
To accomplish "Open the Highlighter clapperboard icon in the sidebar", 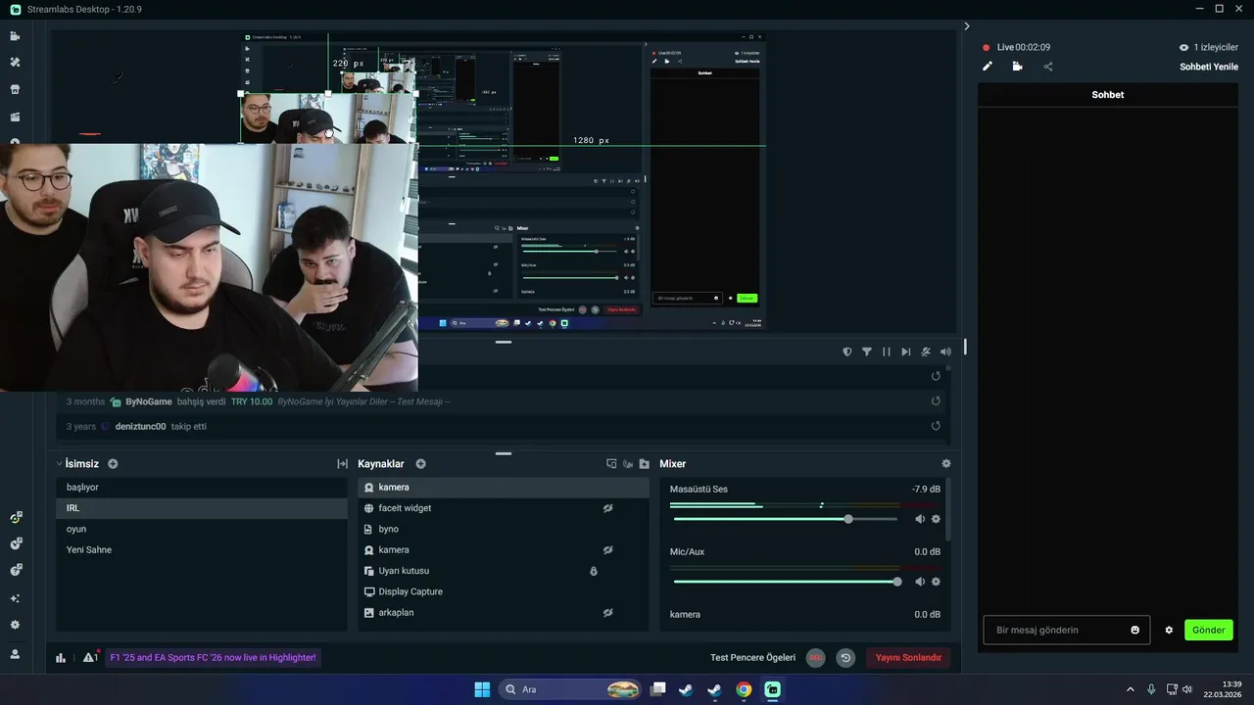I will (15, 117).
